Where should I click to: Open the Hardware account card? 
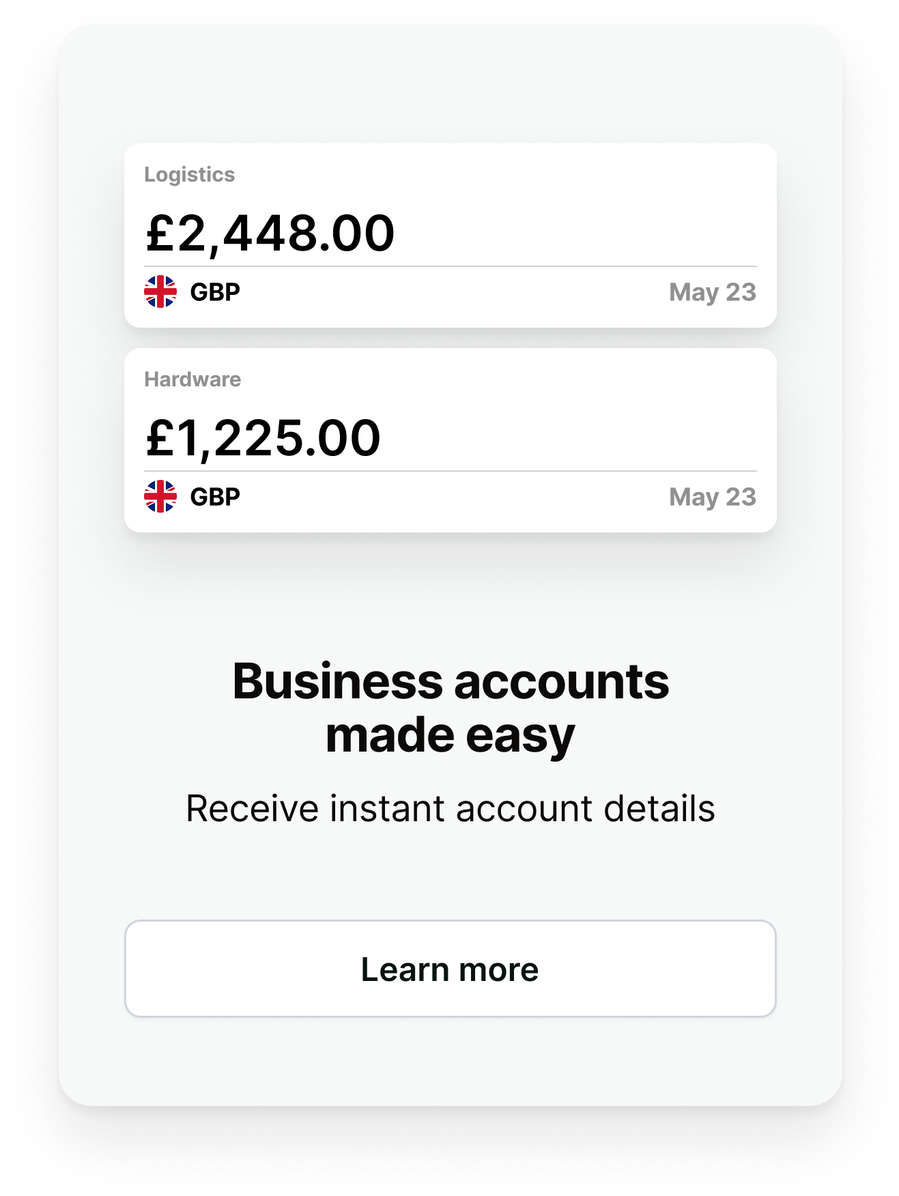(x=451, y=440)
